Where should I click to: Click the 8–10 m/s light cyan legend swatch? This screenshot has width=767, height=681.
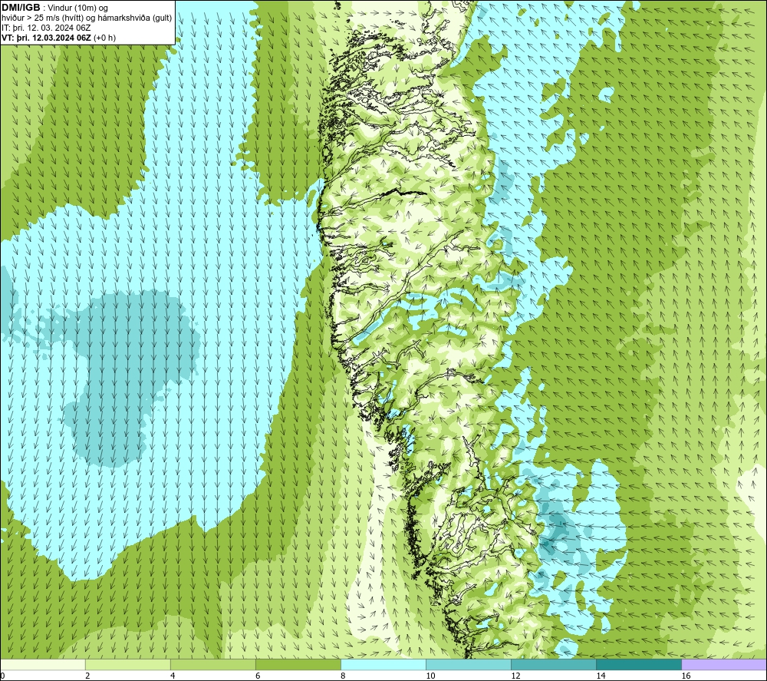coord(383,664)
